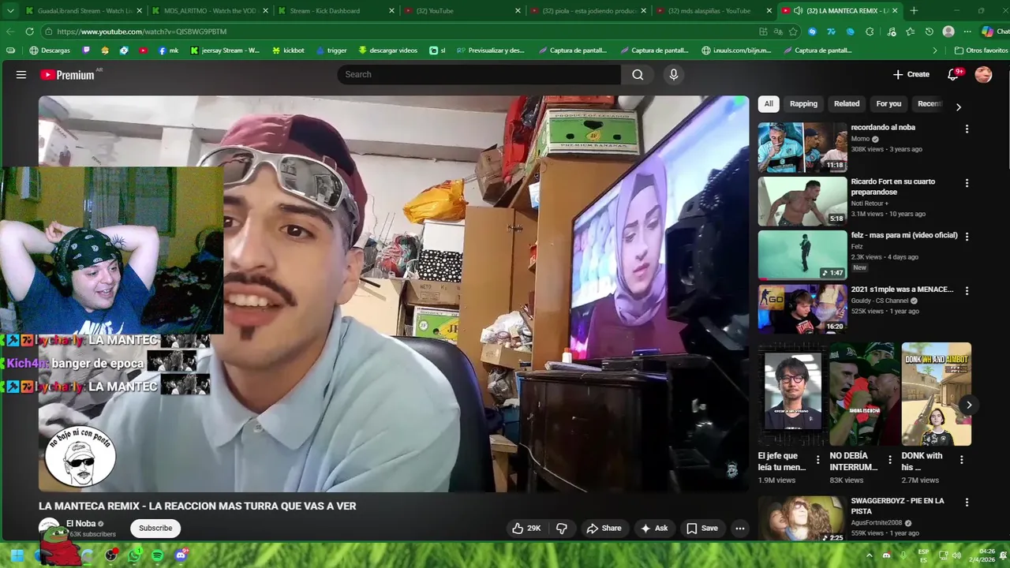This screenshot has width=1010, height=568.
Task: Open options for Ricardo Fort video
Action: tap(967, 183)
